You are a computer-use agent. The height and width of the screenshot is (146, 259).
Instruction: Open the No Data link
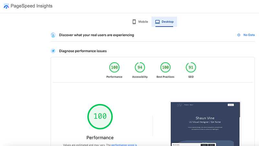249,35
